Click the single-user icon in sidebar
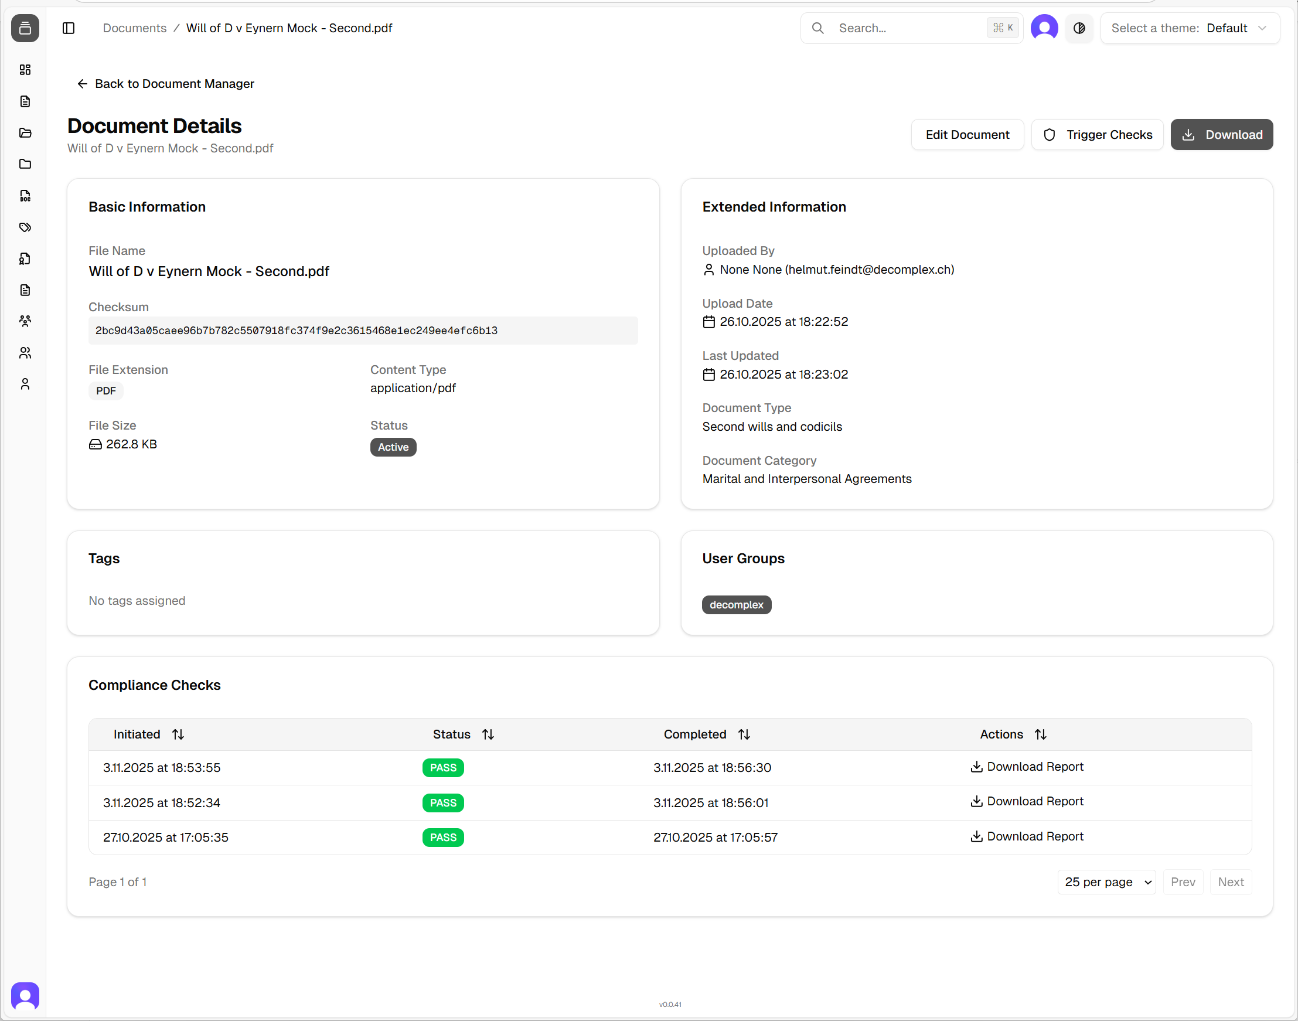This screenshot has height=1021, width=1298. (x=25, y=384)
